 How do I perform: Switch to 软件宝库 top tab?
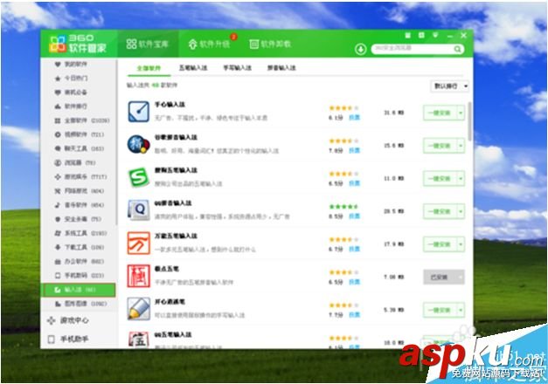tap(148, 44)
